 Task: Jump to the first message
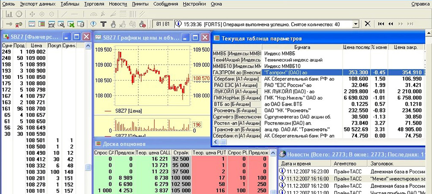(381, 24)
